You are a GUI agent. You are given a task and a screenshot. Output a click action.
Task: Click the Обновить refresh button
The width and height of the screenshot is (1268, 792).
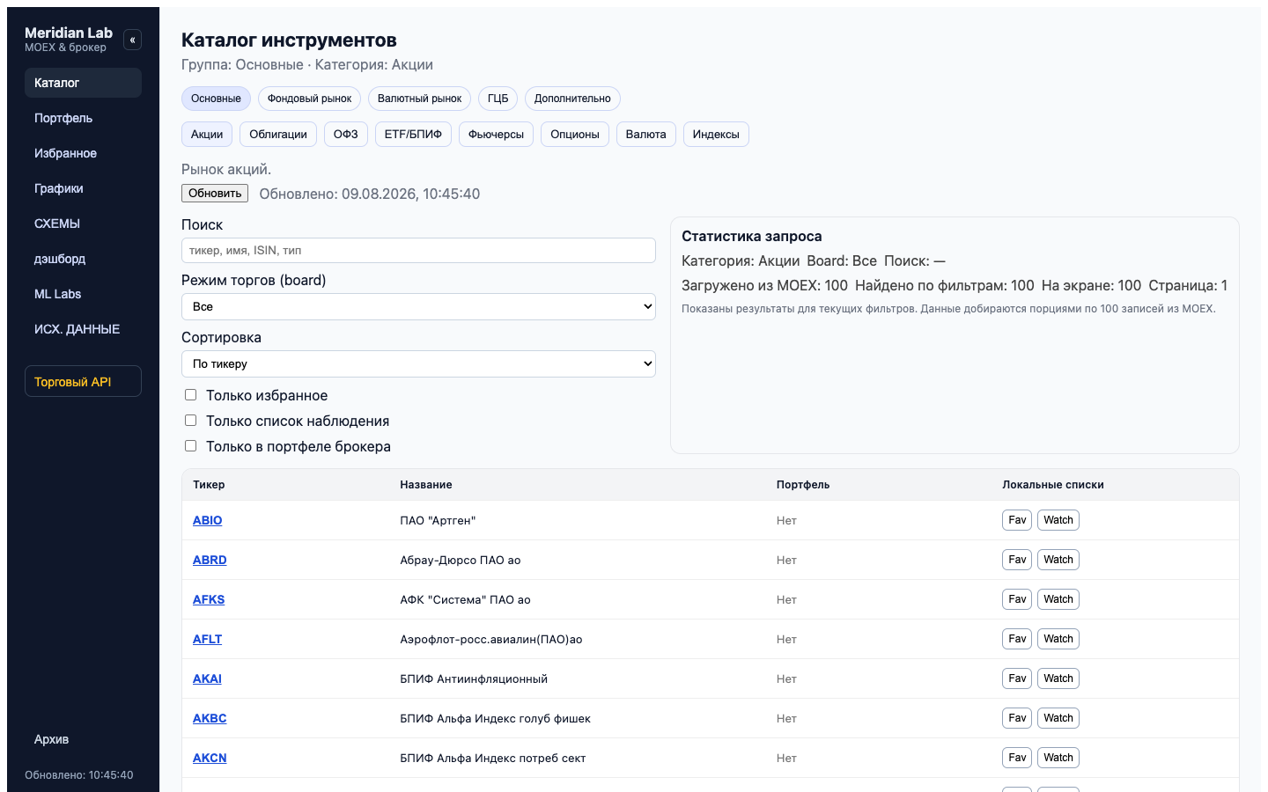215,194
